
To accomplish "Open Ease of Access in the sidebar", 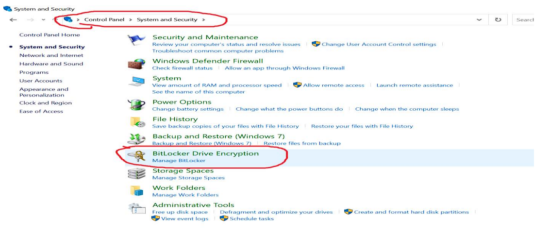I will [41, 111].
